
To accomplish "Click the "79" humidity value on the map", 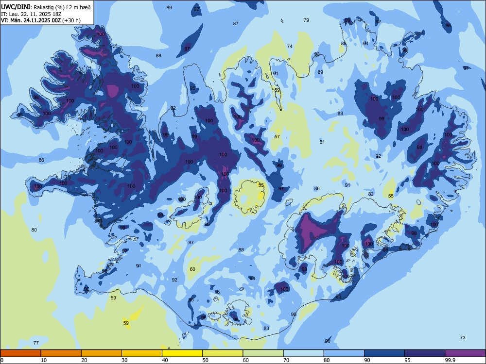I will click(306, 20).
